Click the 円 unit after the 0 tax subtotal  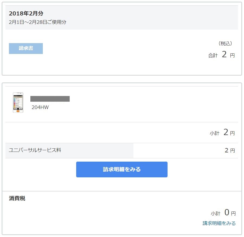(233, 213)
